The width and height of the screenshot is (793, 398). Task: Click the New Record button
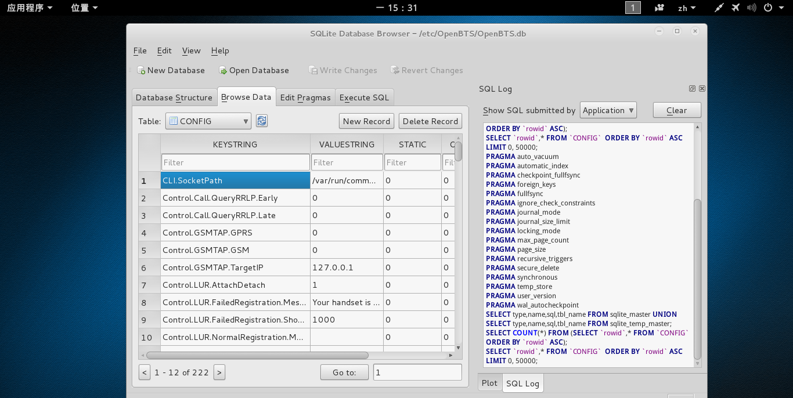click(x=366, y=121)
